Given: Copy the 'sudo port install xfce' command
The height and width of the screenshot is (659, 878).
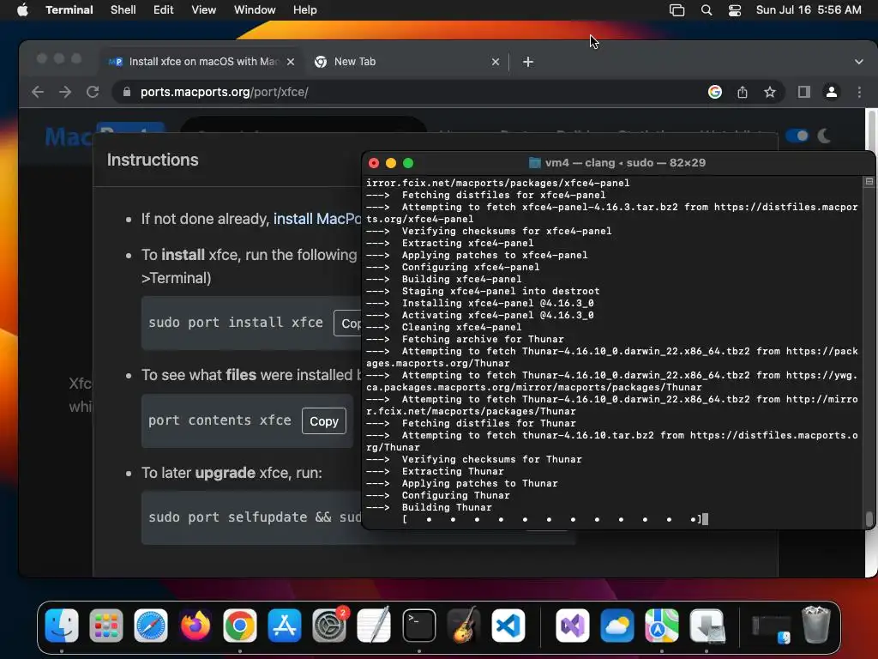Looking at the screenshot, I should pyautogui.click(x=348, y=323).
